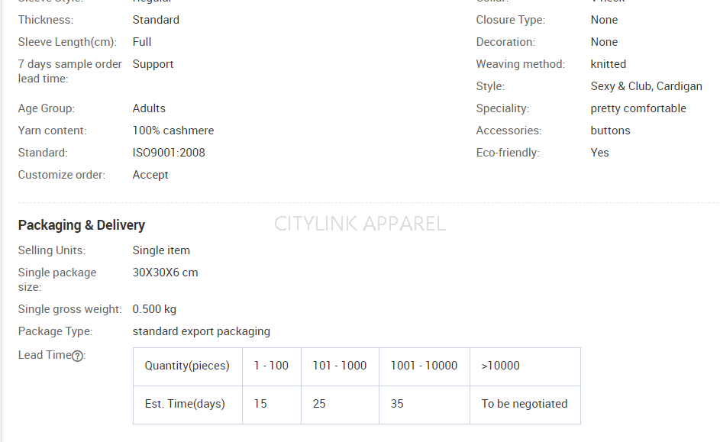720x442 pixels.
Task: Click the ISO9001:2008 standard value
Action: point(169,153)
